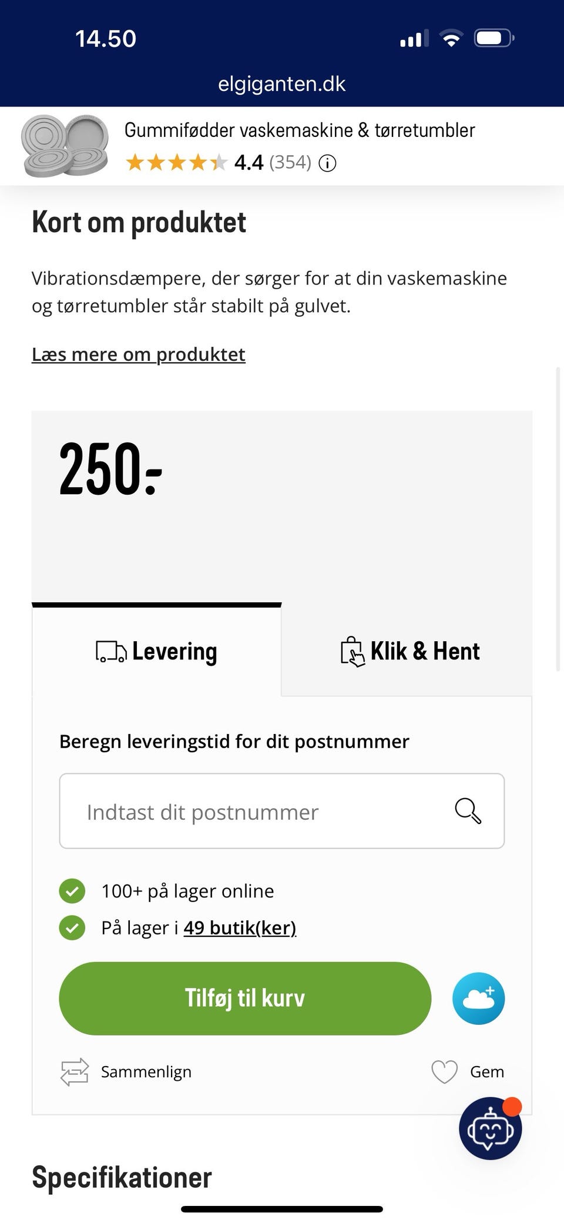This screenshot has height=1223, width=564.
Task: Tap the rating info icon
Action: click(327, 163)
